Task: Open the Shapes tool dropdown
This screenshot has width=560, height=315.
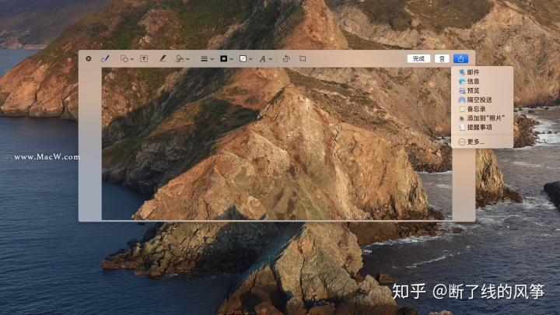Action: [x=127, y=58]
